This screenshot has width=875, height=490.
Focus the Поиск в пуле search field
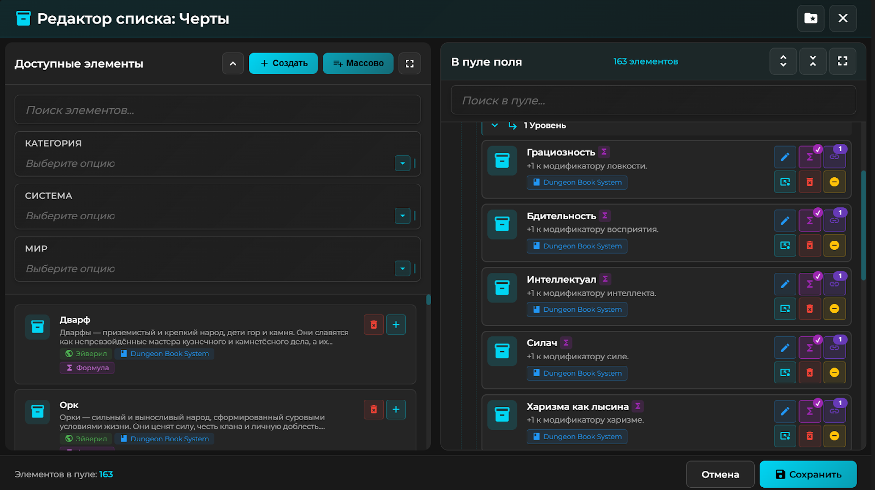coord(653,101)
